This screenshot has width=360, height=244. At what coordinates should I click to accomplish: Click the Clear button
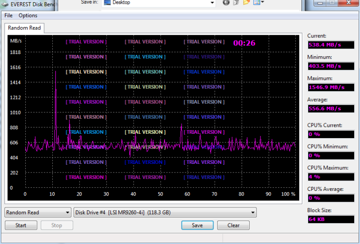tap(233, 226)
